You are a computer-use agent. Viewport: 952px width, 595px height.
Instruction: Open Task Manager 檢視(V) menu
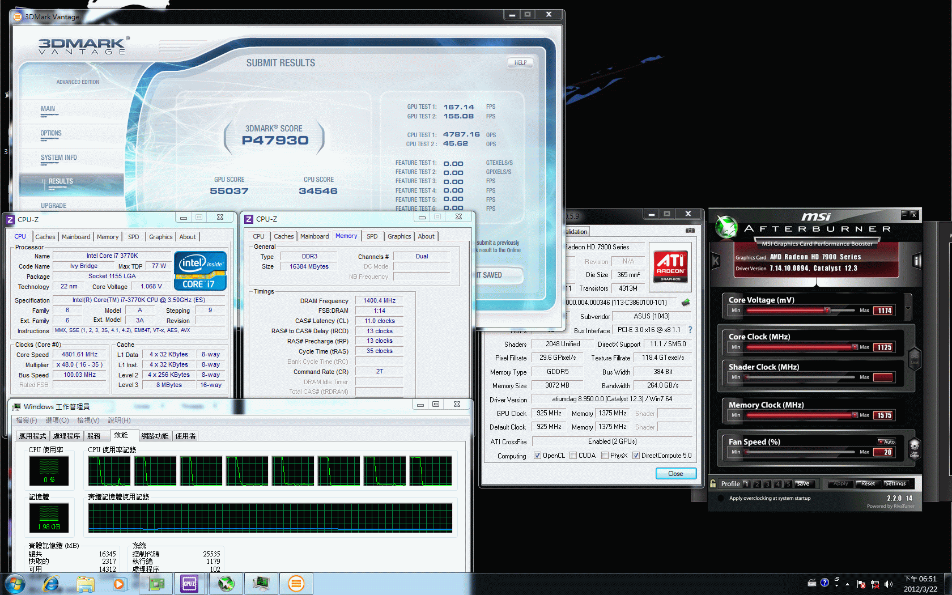pyautogui.click(x=88, y=420)
